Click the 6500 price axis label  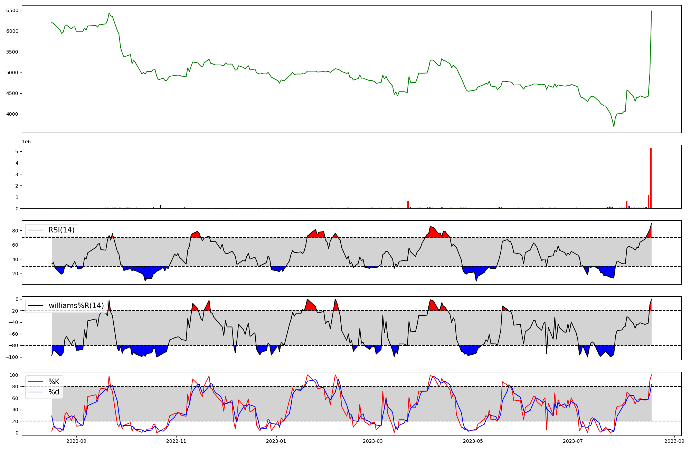pyautogui.click(x=12, y=10)
